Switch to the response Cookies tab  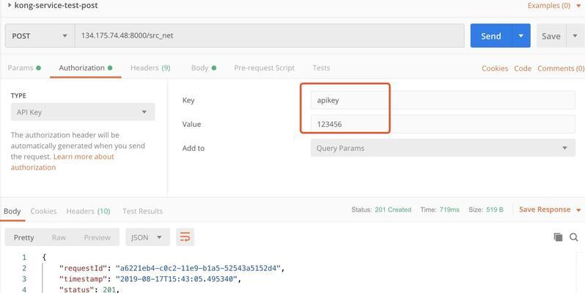coord(43,211)
